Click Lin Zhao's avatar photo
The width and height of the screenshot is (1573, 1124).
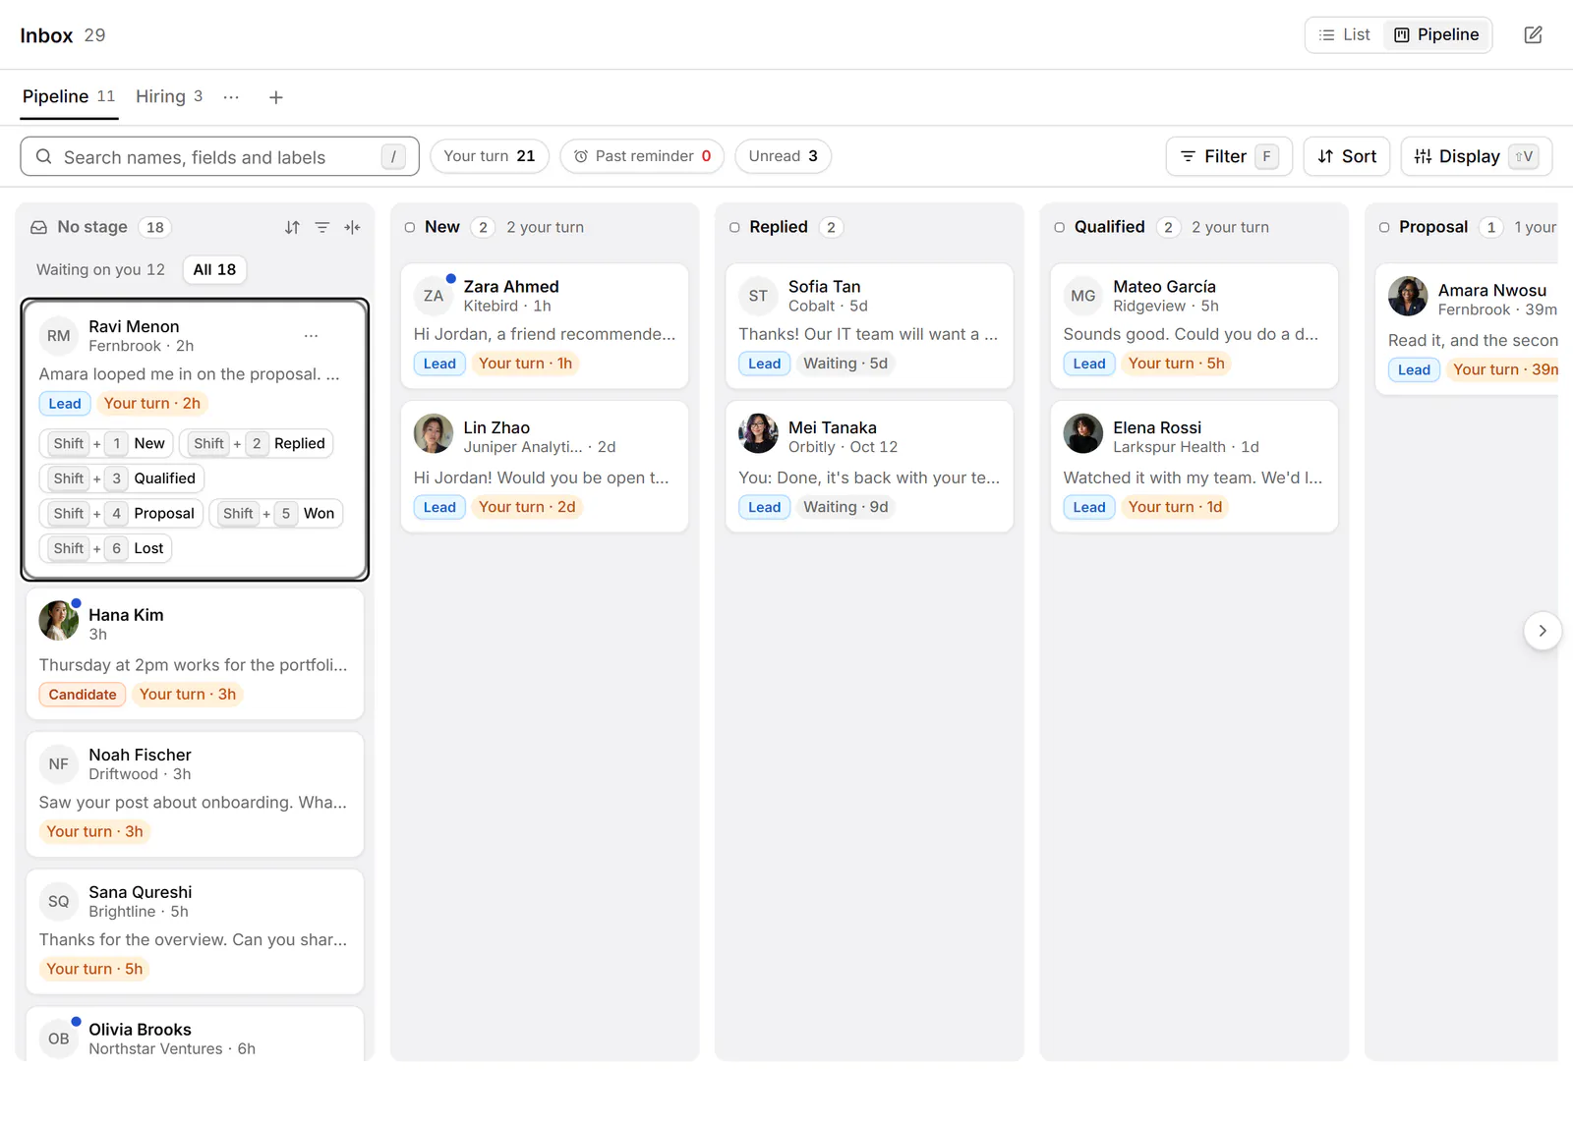434,433
